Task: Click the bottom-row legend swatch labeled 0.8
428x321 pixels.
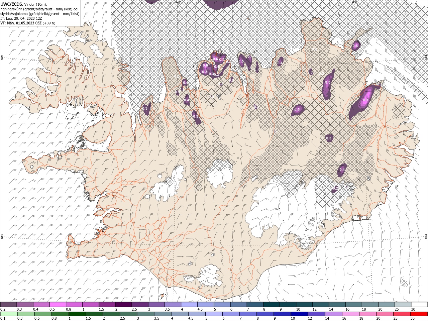Action: pos(60,314)
